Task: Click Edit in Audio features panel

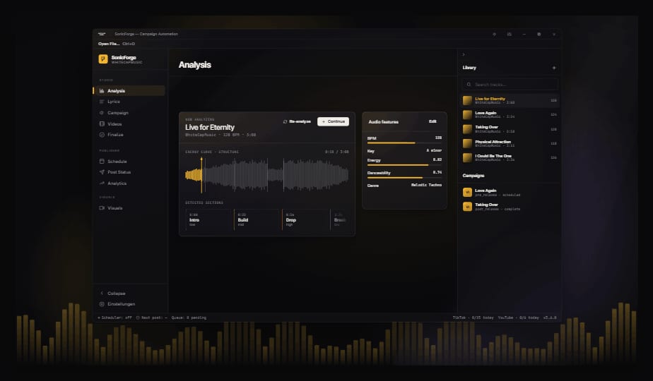Action: pyautogui.click(x=433, y=121)
